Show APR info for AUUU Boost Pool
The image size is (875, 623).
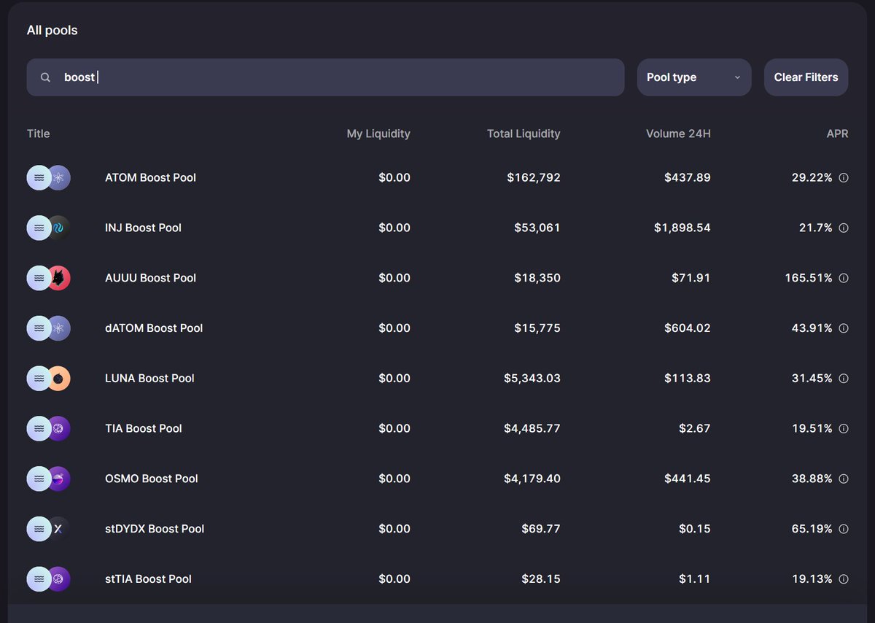click(844, 278)
